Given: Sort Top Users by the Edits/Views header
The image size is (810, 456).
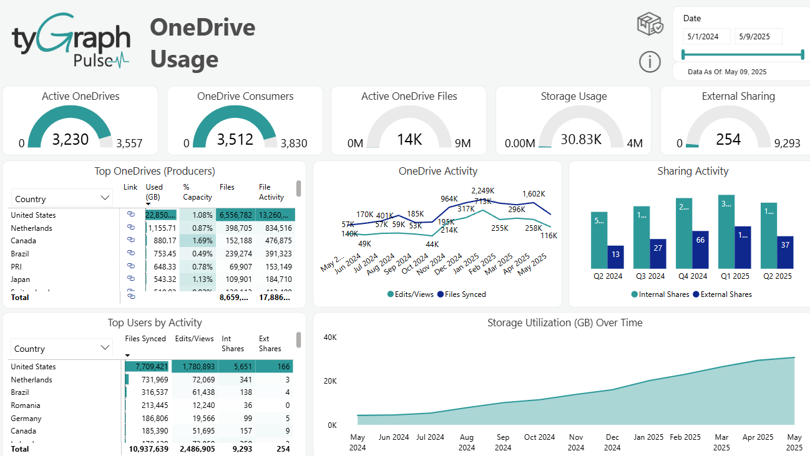Looking at the screenshot, I should [x=194, y=338].
